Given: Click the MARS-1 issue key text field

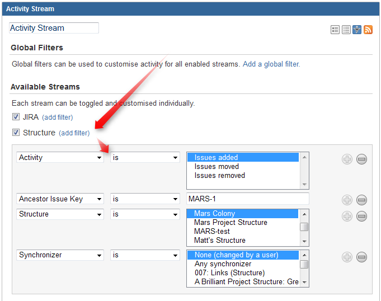Looking at the screenshot, I should (x=247, y=199).
